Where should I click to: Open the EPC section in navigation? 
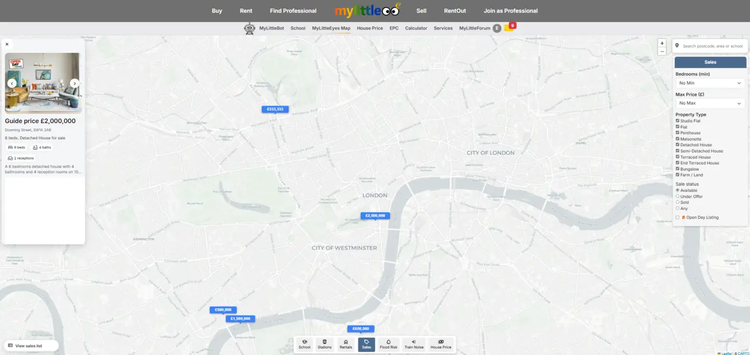(x=394, y=28)
